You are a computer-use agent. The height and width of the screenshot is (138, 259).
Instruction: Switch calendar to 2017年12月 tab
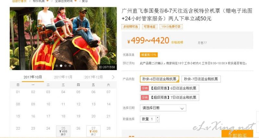[x=93, y=77]
